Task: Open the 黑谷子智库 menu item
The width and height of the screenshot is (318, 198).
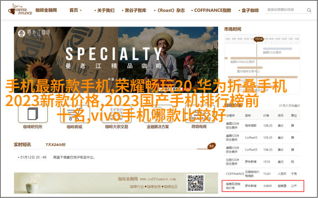Action: point(135,11)
